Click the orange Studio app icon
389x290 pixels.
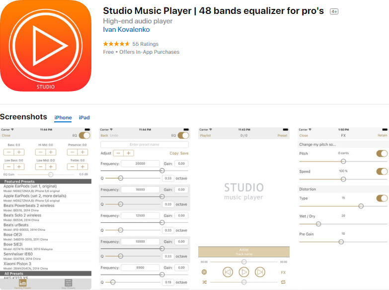pyautogui.click(x=46, y=46)
